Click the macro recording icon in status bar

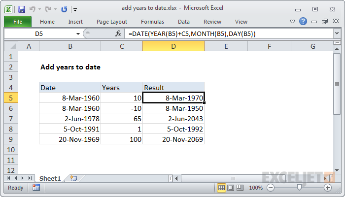click(x=36, y=188)
